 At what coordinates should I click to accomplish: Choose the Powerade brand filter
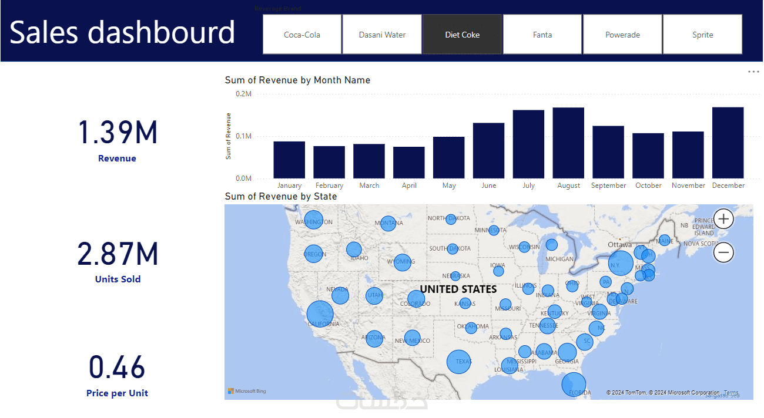(x=622, y=35)
